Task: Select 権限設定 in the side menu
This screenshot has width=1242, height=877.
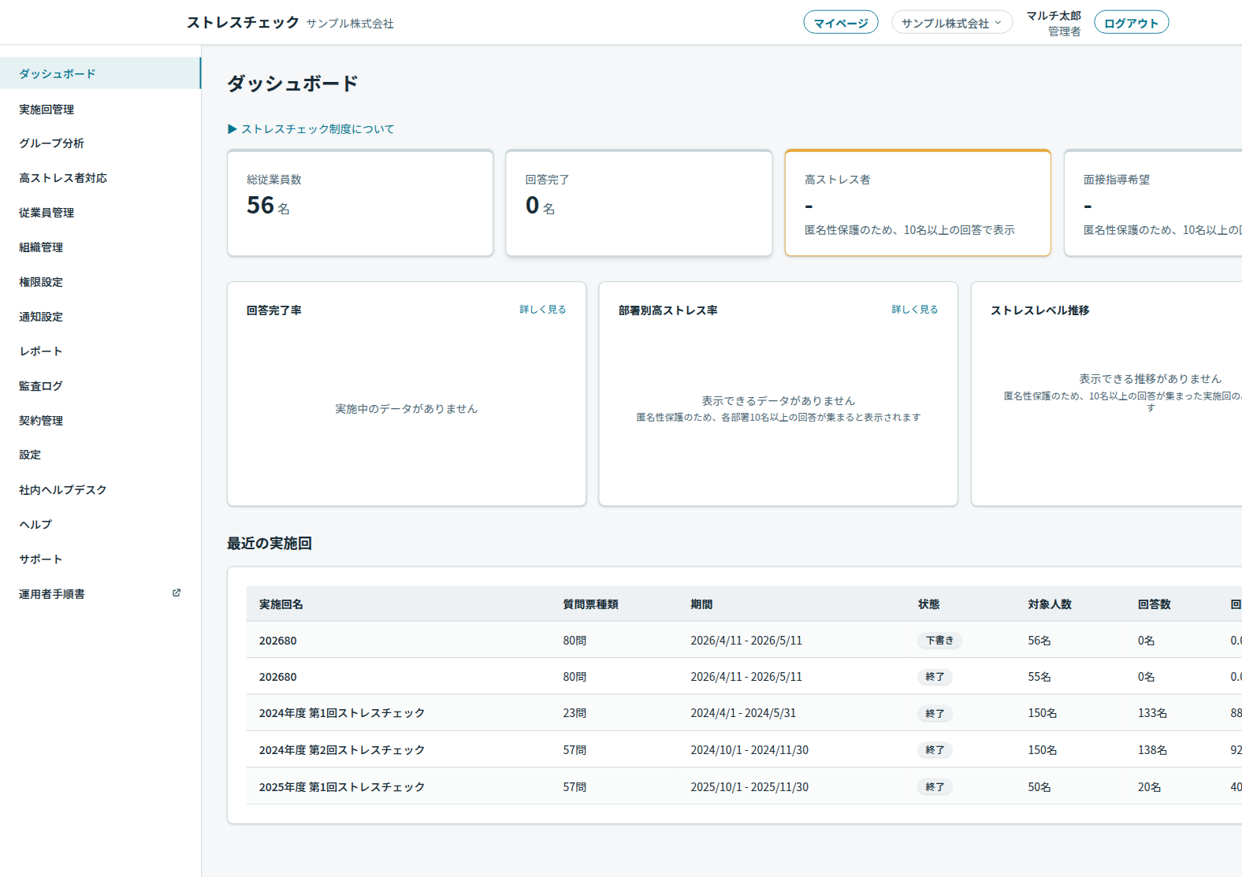Action: tap(100, 282)
